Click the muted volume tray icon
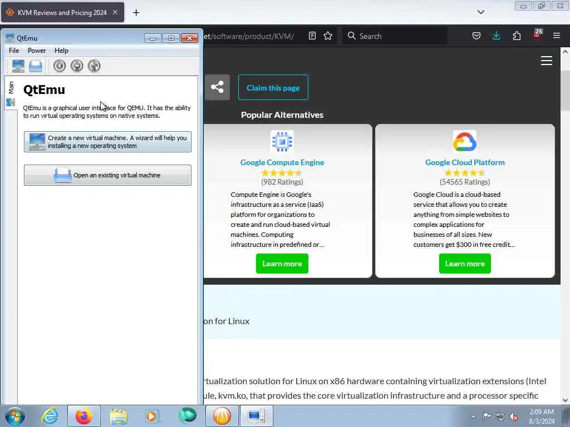570x427 pixels. [514, 416]
